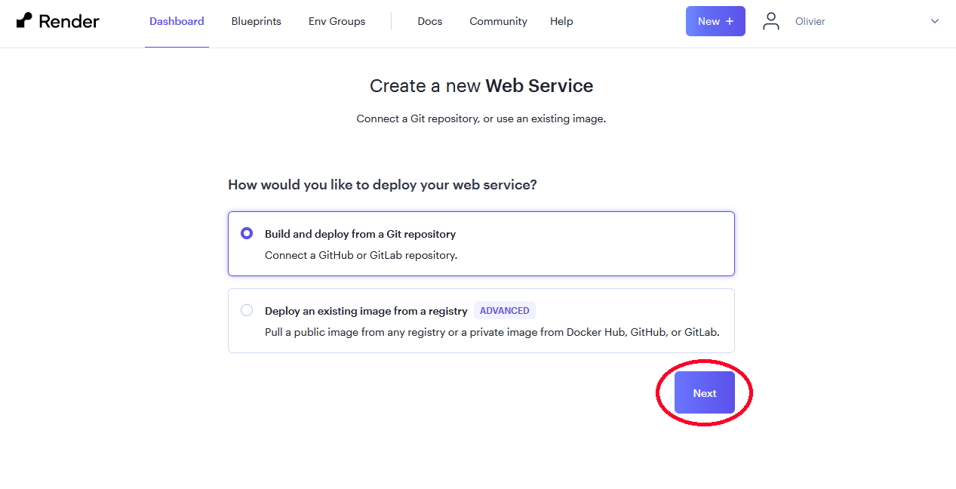Click the plus icon in the New button
The height and width of the screenshot is (489, 956).
pyautogui.click(x=729, y=20)
